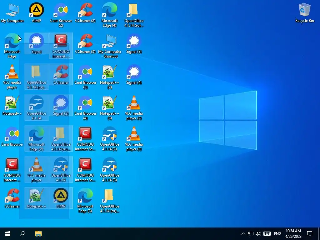Click the highlighted Notepad++ icon
Screen dimensions: 320x240
[36, 198]
